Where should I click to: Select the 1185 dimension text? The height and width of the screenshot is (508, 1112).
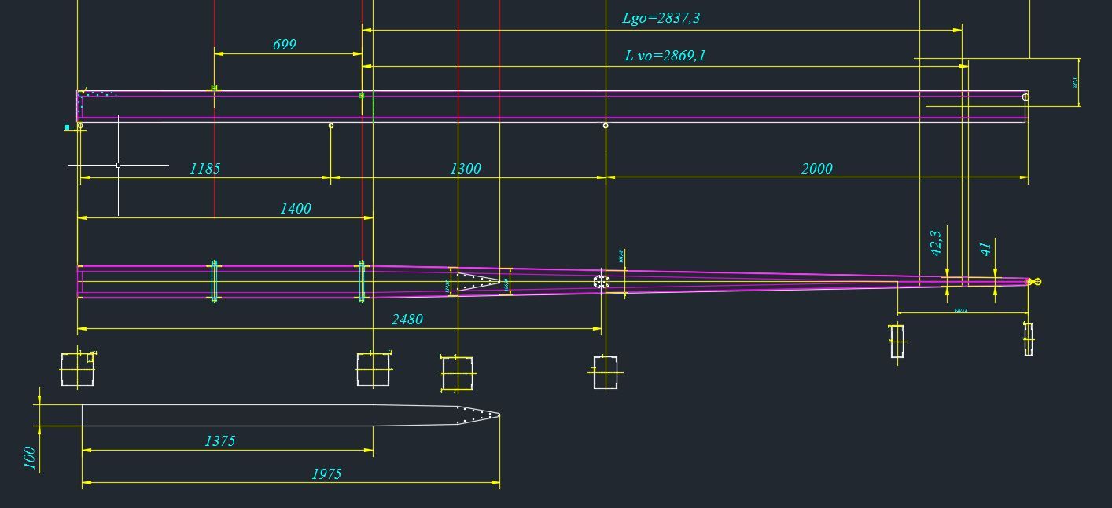point(205,168)
